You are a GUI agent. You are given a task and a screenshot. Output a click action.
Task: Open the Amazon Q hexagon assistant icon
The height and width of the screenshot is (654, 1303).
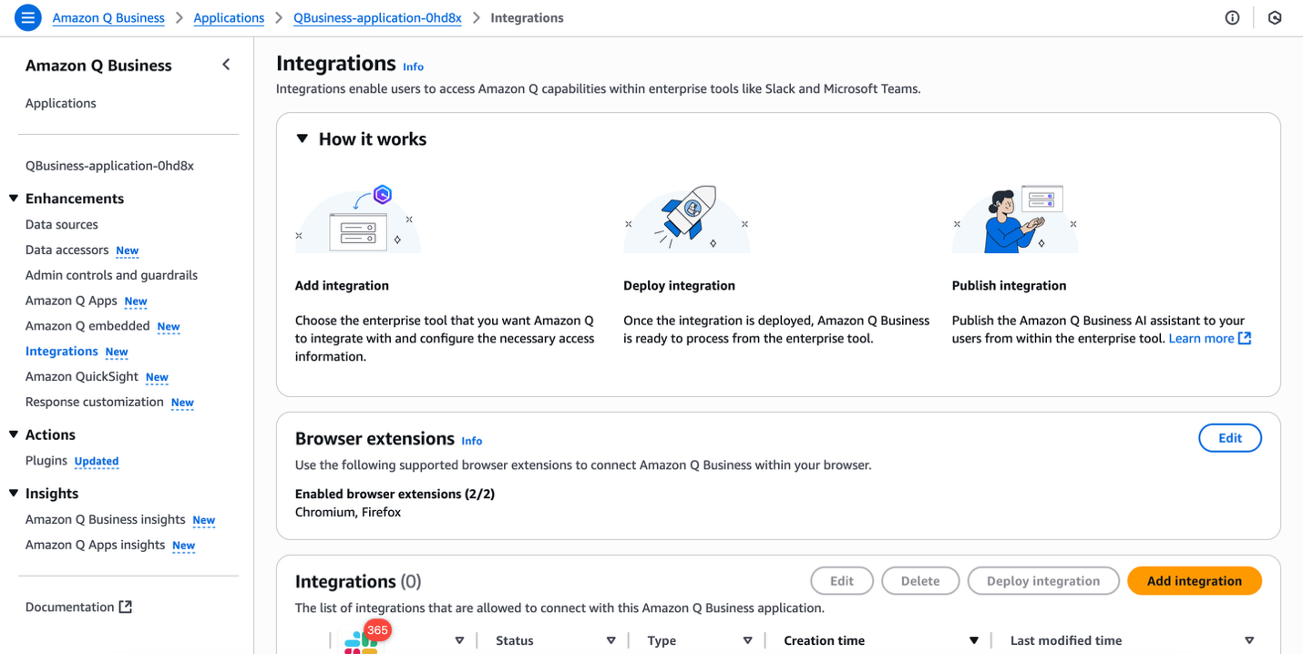[x=1275, y=18]
